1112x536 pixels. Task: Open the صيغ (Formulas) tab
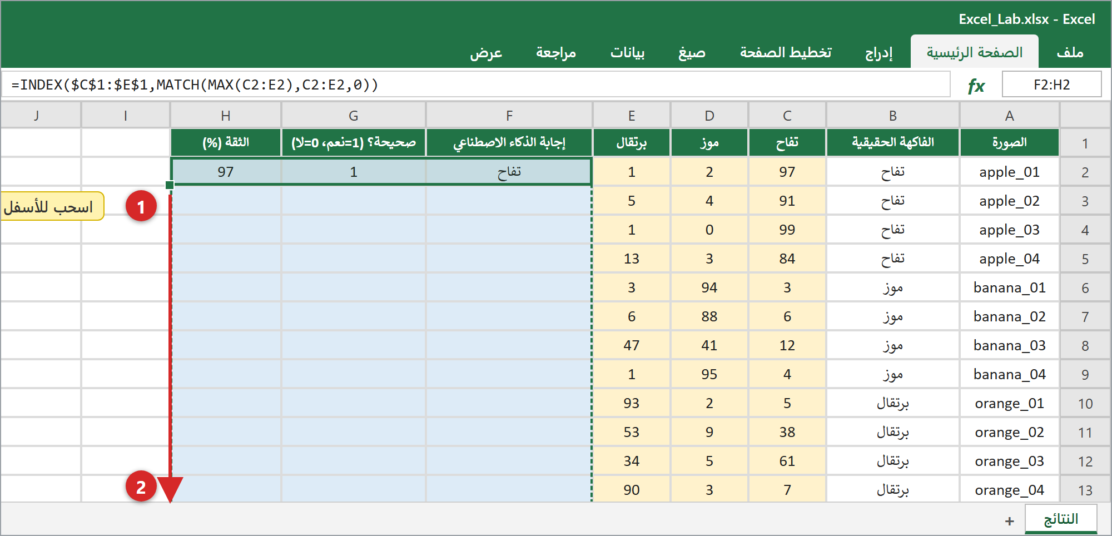pyautogui.click(x=692, y=52)
